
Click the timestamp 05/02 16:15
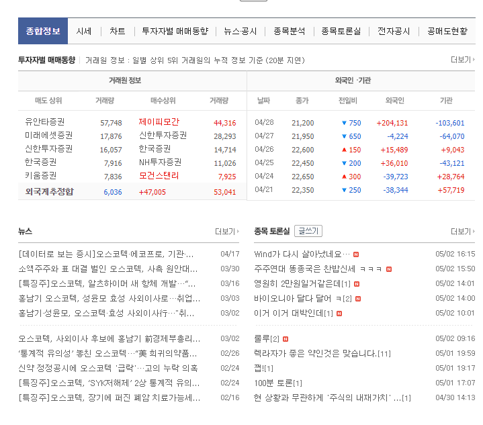(x=455, y=254)
